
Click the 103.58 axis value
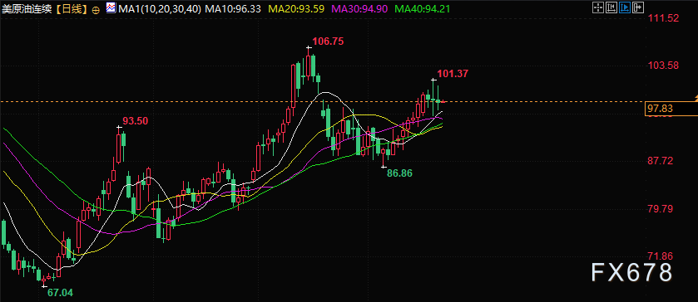point(663,66)
